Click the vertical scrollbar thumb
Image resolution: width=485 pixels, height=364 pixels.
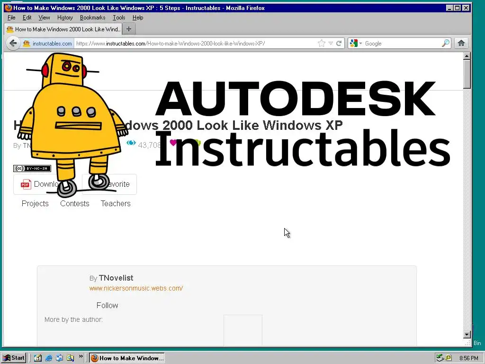(467, 74)
